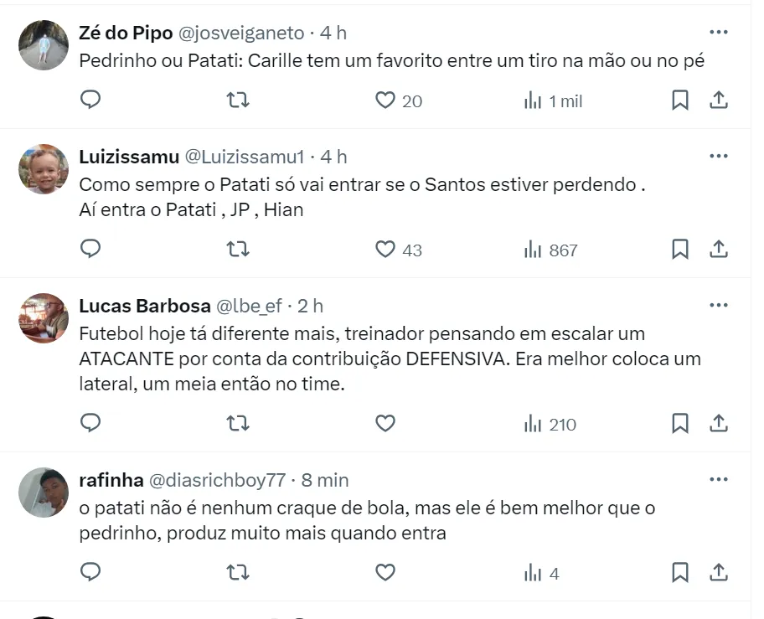Visit the @lbe_ef handle profile
Screen dimensions: 764x619
[249, 306]
